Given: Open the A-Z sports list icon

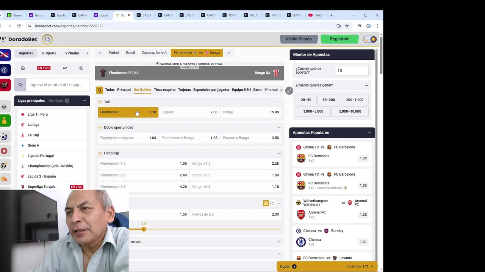Looking at the screenshot, I should click(x=65, y=68).
